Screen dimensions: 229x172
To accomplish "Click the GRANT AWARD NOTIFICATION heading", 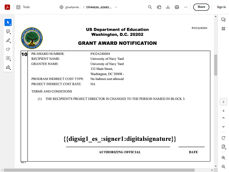I will pos(117,43).
